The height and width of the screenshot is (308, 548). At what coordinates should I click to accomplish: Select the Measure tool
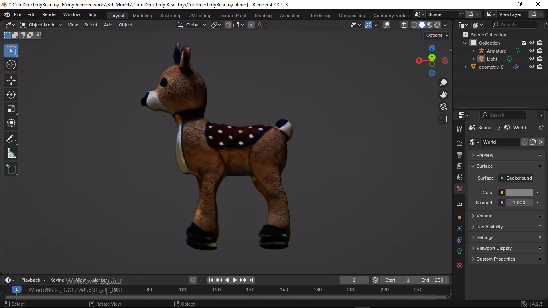[x=11, y=153]
